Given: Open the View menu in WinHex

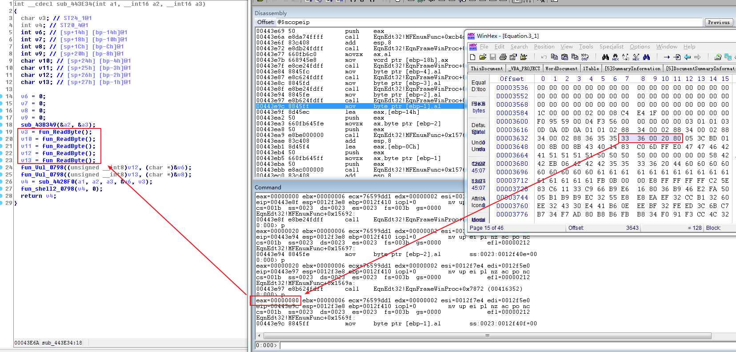Looking at the screenshot, I should pyautogui.click(x=567, y=47).
